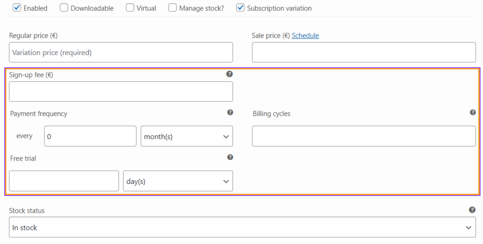Image resolution: width=483 pixels, height=244 pixels.
Task: Click the Free trial help icon
Action: [230, 157]
